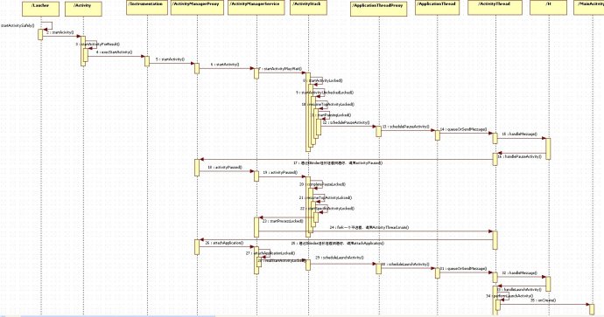Click the /ApplicationThreadProxy lifeline header
The height and width of the screenshot is (317, 604).
379,9
